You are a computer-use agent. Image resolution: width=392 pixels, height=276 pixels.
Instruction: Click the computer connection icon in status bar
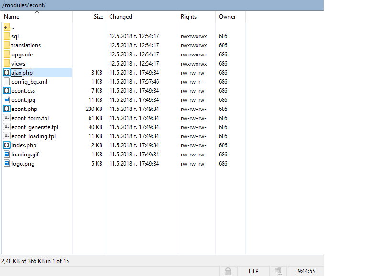[278, 271]
